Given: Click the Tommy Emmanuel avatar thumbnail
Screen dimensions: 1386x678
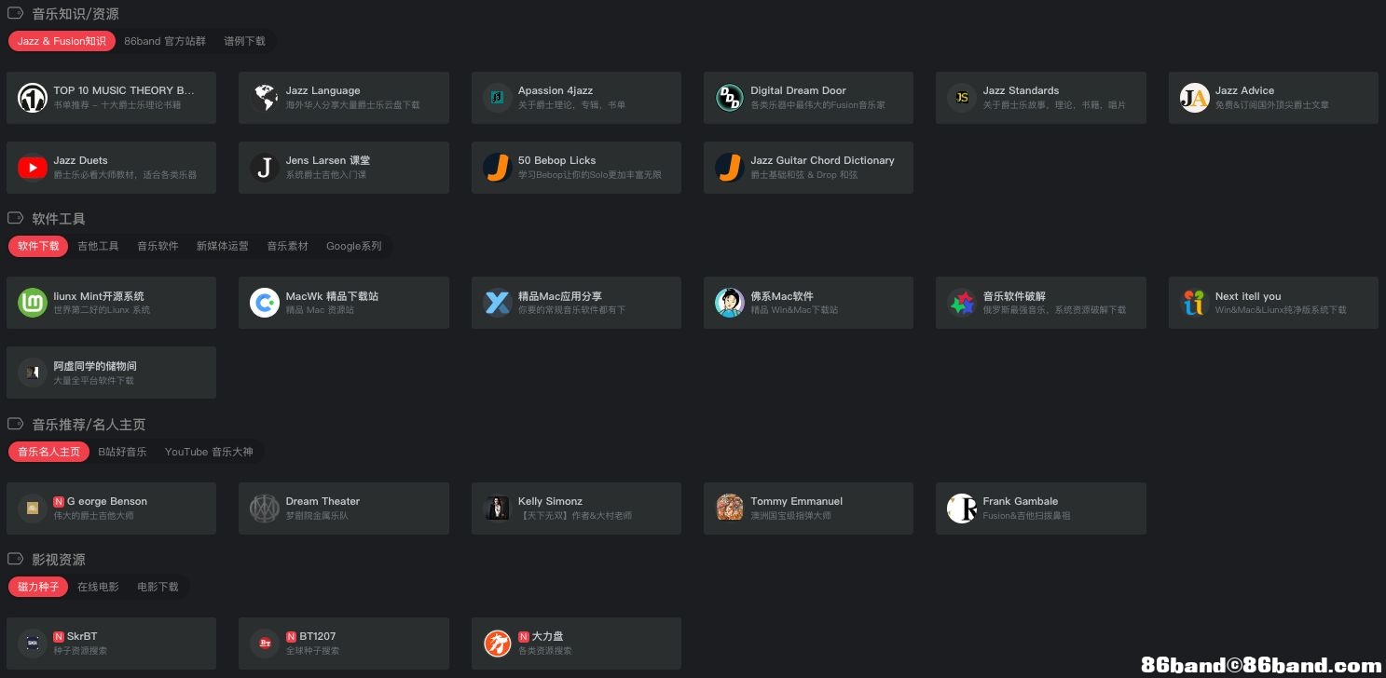Looking at the screenshot, I should pos(729,508).
